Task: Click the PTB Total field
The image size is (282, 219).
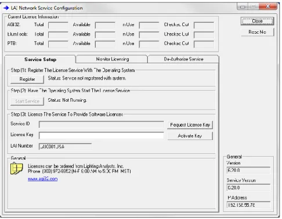Action: coord(58,44)
